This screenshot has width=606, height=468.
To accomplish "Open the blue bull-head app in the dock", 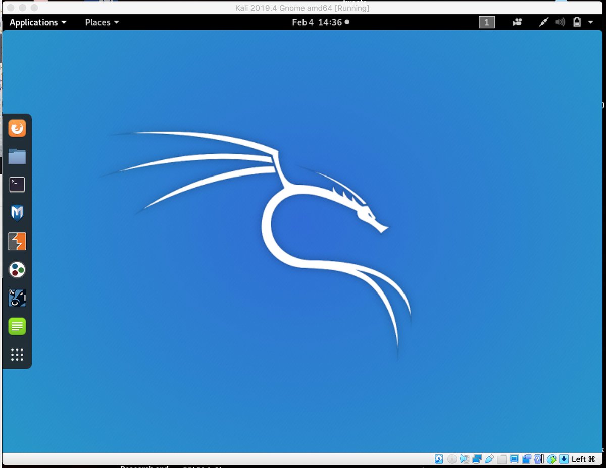I will [x=17, y=298].
